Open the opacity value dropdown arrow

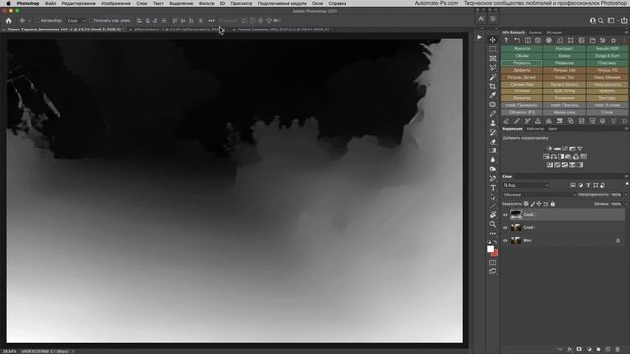click(626, 195)
